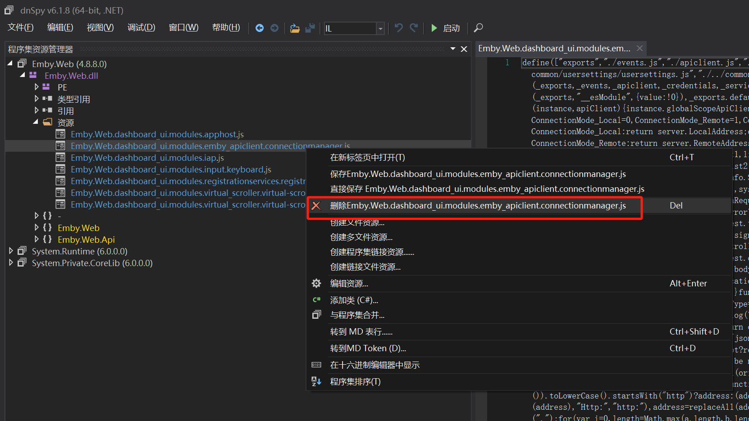This screenshot has height=421, width=749.
Task: Open 视图(V) menu
Action: [x=100, y=27]
